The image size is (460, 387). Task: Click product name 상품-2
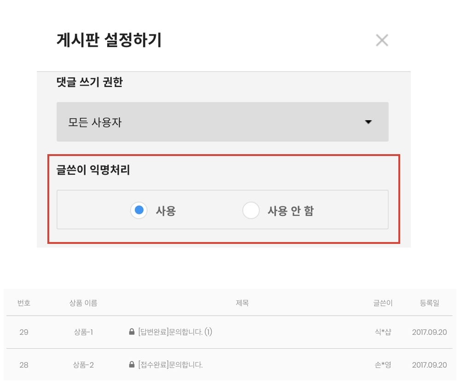(83, 365)
